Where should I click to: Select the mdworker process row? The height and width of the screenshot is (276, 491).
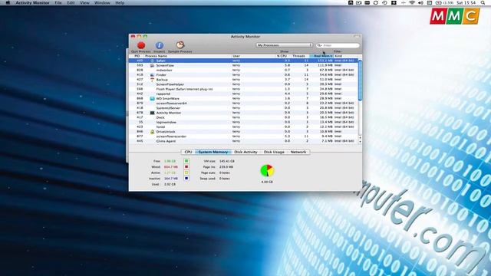(243, 70)
